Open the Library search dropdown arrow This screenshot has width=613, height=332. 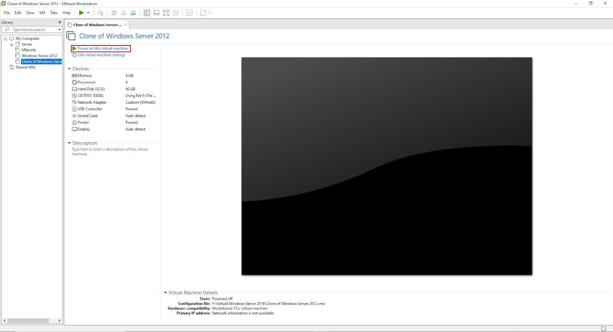[59, 29]
